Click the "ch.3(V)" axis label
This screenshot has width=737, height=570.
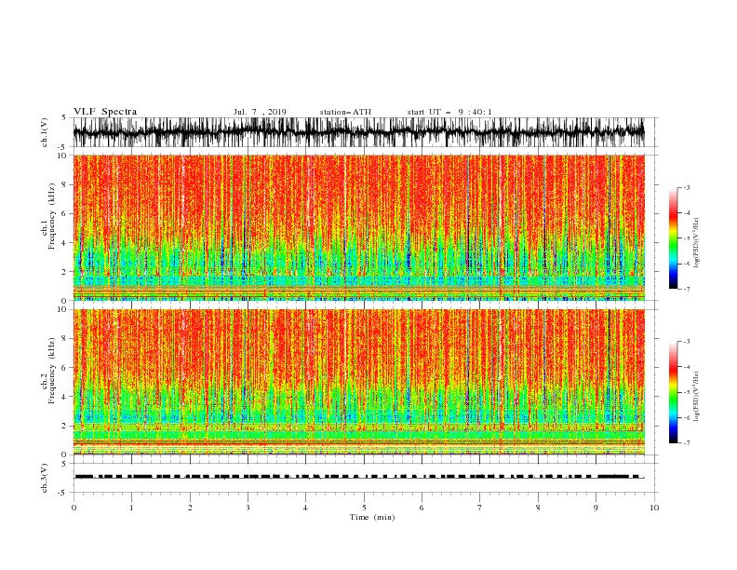click(x=45, y=478)
